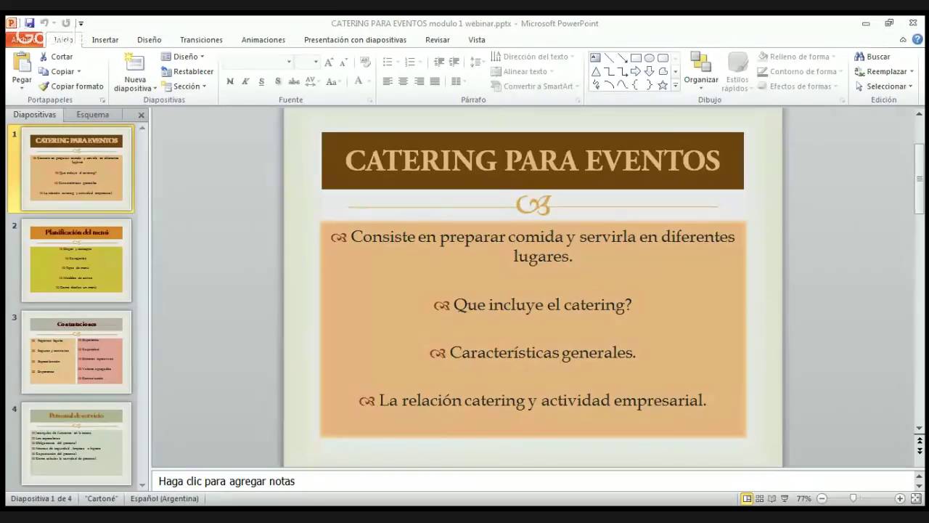Screen dimensions: 929x523
Task: Adjust the zoom slider handle
Action: click(x=854, y=498)
